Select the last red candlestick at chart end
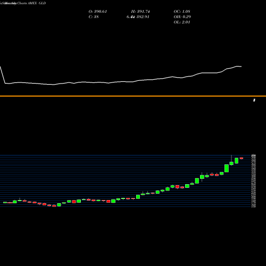266x266 pixels. pyautogui.click(x=242, y=158)
